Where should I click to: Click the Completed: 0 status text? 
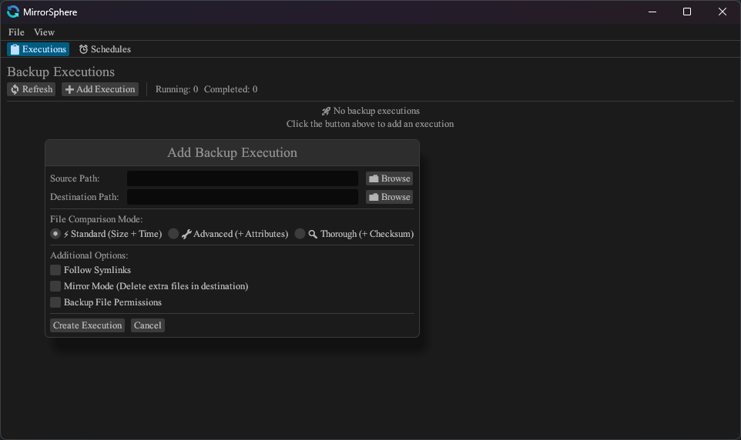(x=230, y=89)
